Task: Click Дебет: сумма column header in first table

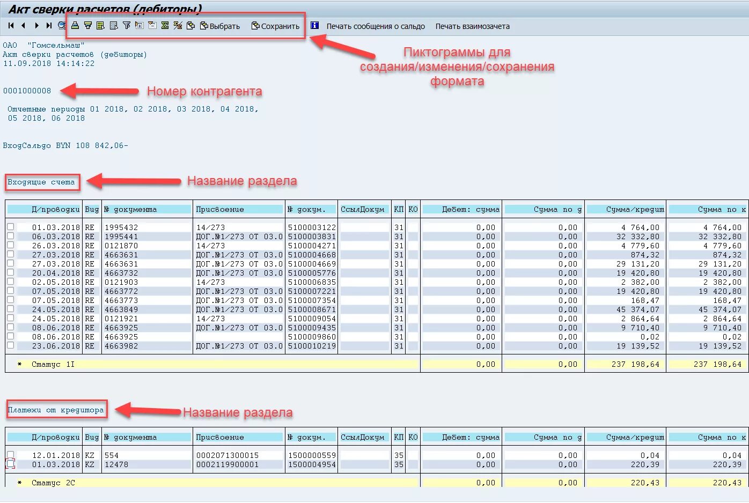Action: tap(461, 209)
